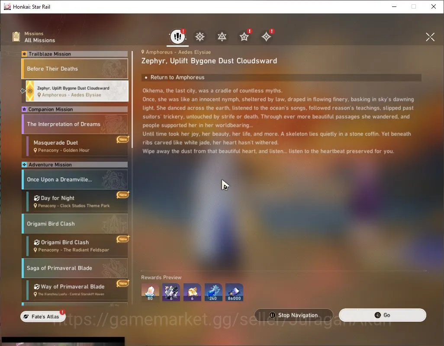This screenshot has width=444, height=346.
Task: Select Origami Bird Clash at The Radiant Feldspar
Action: 77,246
